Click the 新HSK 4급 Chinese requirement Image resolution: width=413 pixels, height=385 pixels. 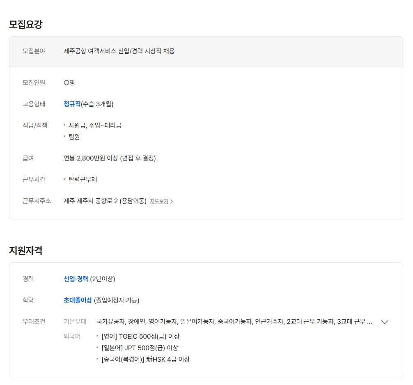coord(145,360)
